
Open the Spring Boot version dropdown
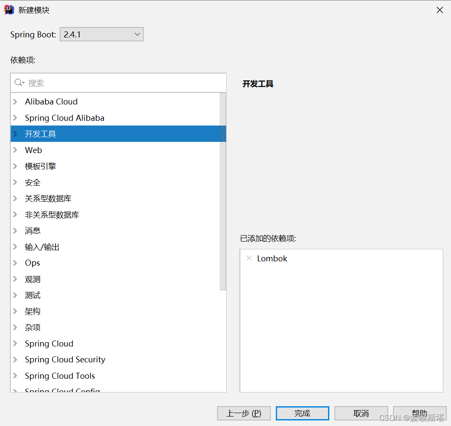[x=101, y=34]
